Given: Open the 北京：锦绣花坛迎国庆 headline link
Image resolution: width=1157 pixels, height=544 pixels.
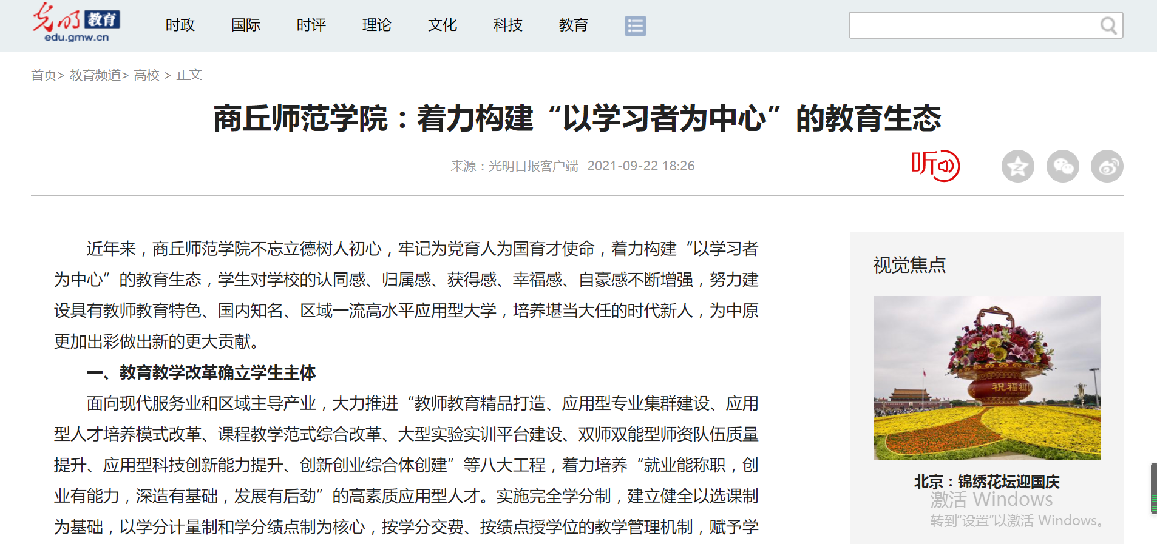Looking at the screenshot, I should 987,482.
